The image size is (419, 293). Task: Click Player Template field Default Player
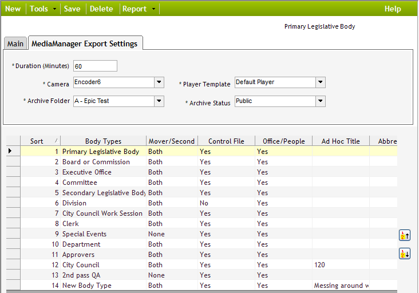275,82
